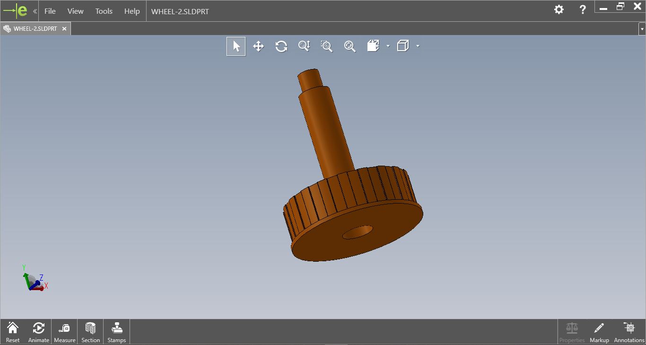Open the Section tool
This screenshot has height=345, width=646.
point(90,332)
